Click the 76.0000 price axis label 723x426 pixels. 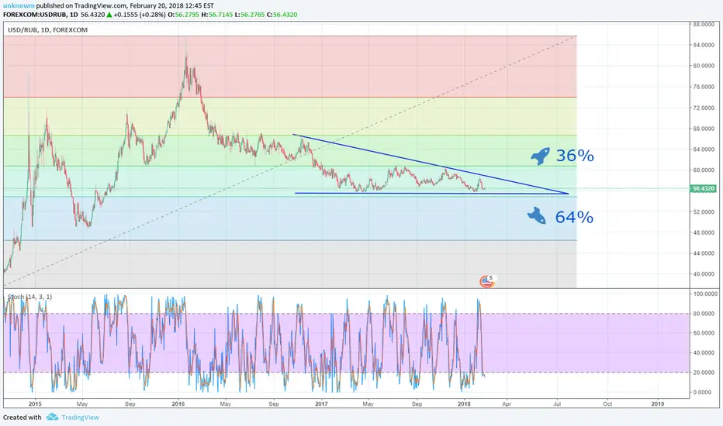704,87
